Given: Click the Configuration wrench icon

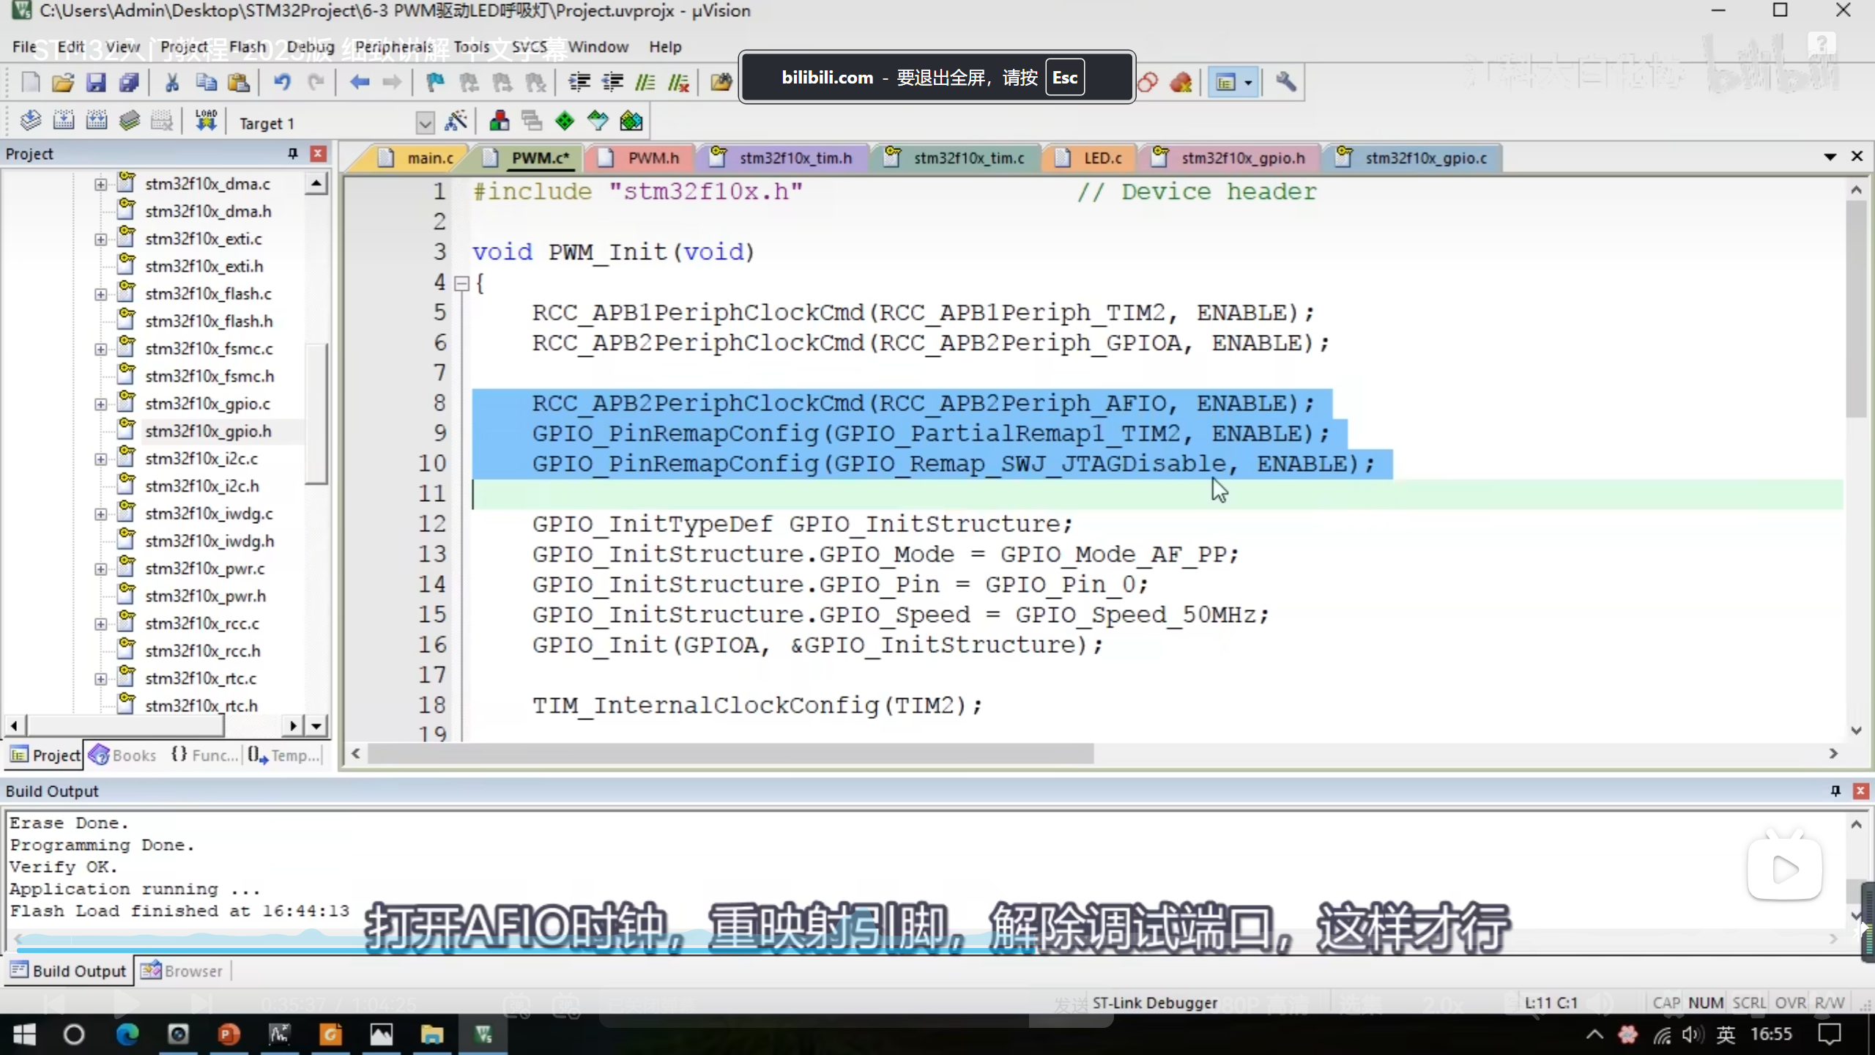Looking at the screenshot, I should (1285, 82).
